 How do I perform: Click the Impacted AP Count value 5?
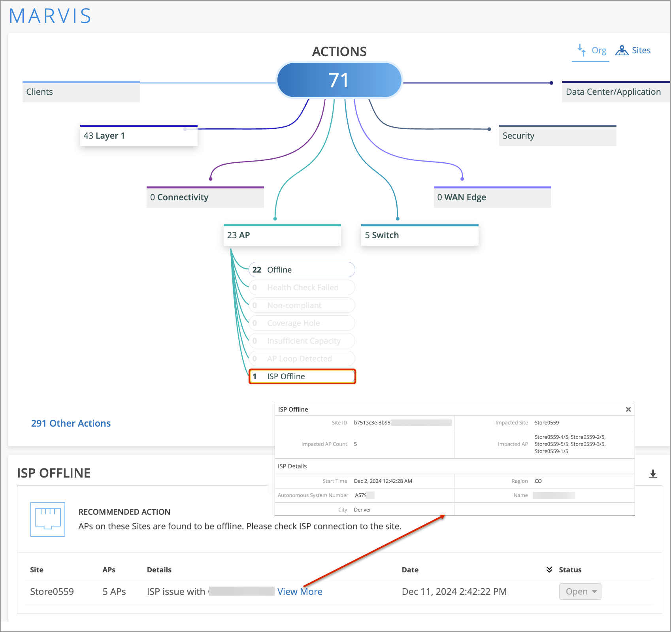coord(356,444)
